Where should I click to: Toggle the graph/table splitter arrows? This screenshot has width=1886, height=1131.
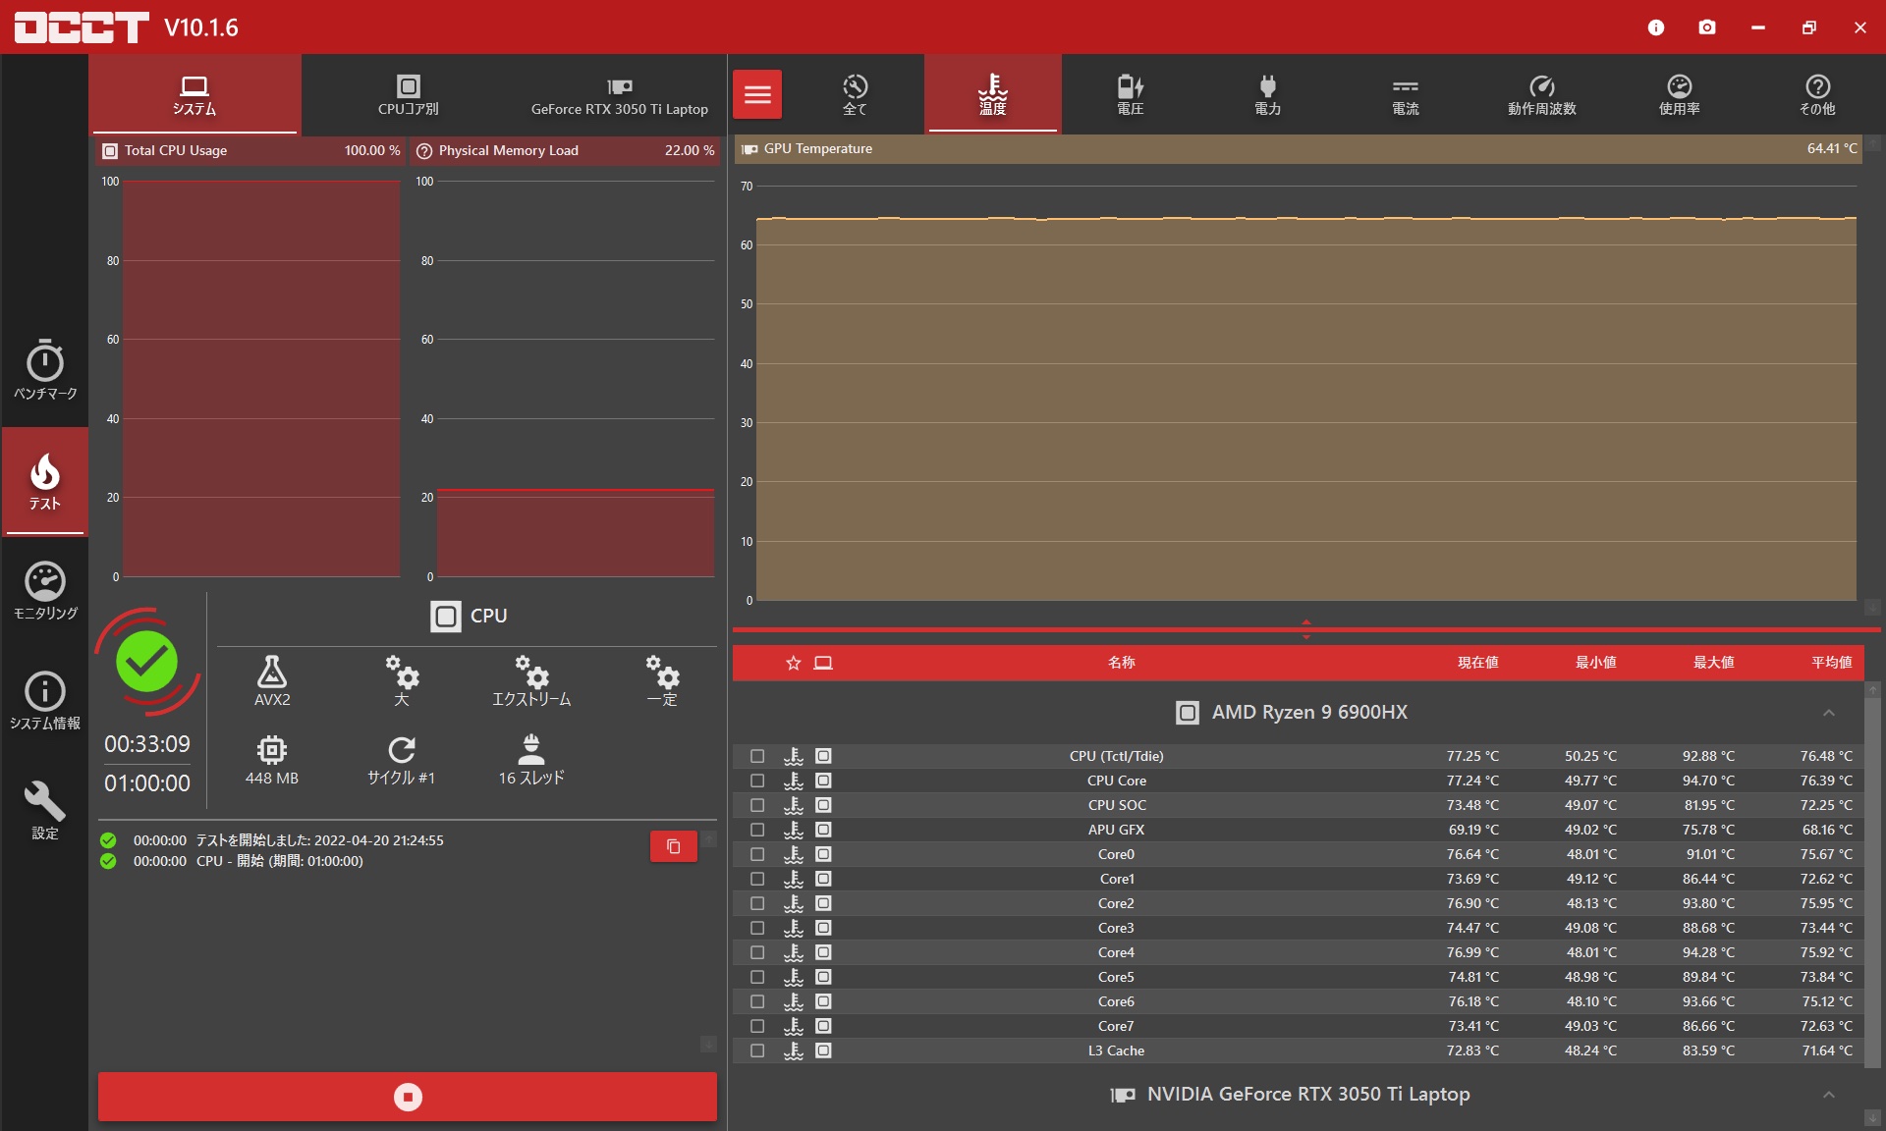(1306, 629)
